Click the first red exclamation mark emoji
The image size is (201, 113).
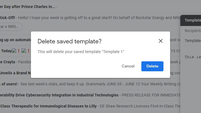19,51
